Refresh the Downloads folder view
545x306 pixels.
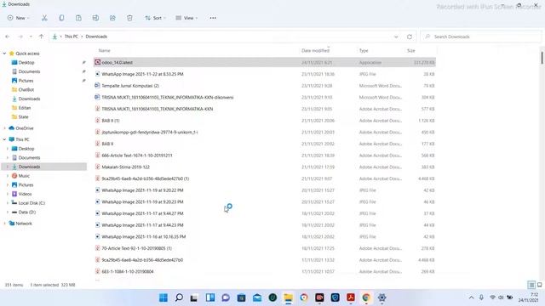410,37
